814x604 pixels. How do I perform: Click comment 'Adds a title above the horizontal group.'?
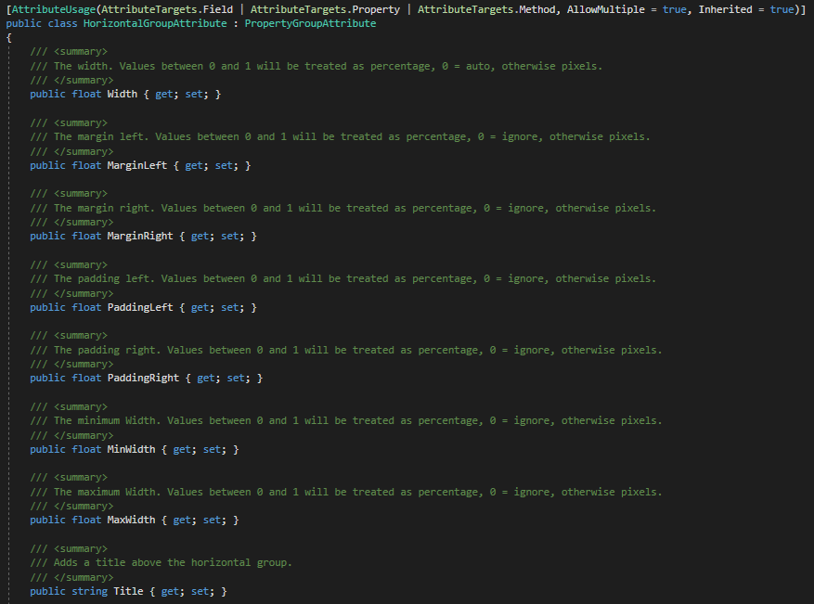161,562
